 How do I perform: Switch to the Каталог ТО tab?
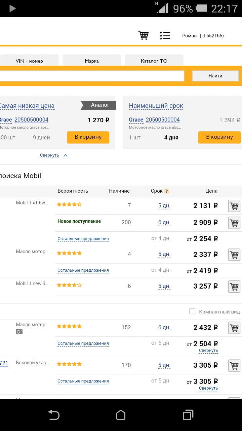coord(154,61)
